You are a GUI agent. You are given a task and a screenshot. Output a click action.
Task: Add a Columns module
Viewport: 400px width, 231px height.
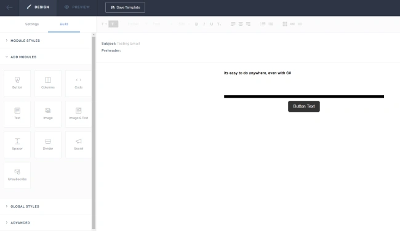pos(48,84)
